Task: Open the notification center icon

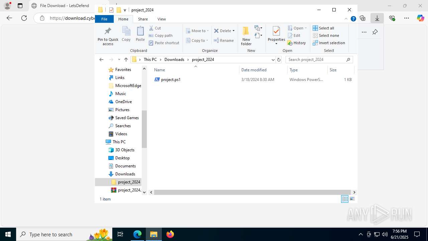Action: tap(417, 234)
